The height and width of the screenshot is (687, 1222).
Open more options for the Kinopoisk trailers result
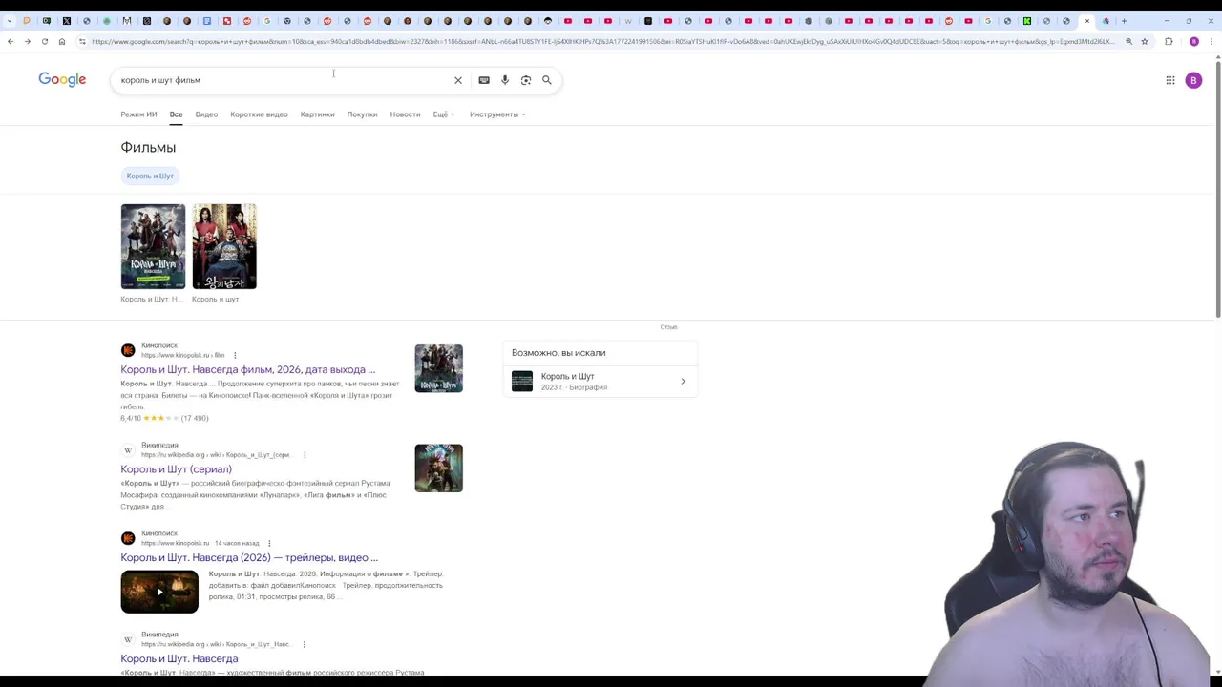pyautogui.click(x=269, y=543)
